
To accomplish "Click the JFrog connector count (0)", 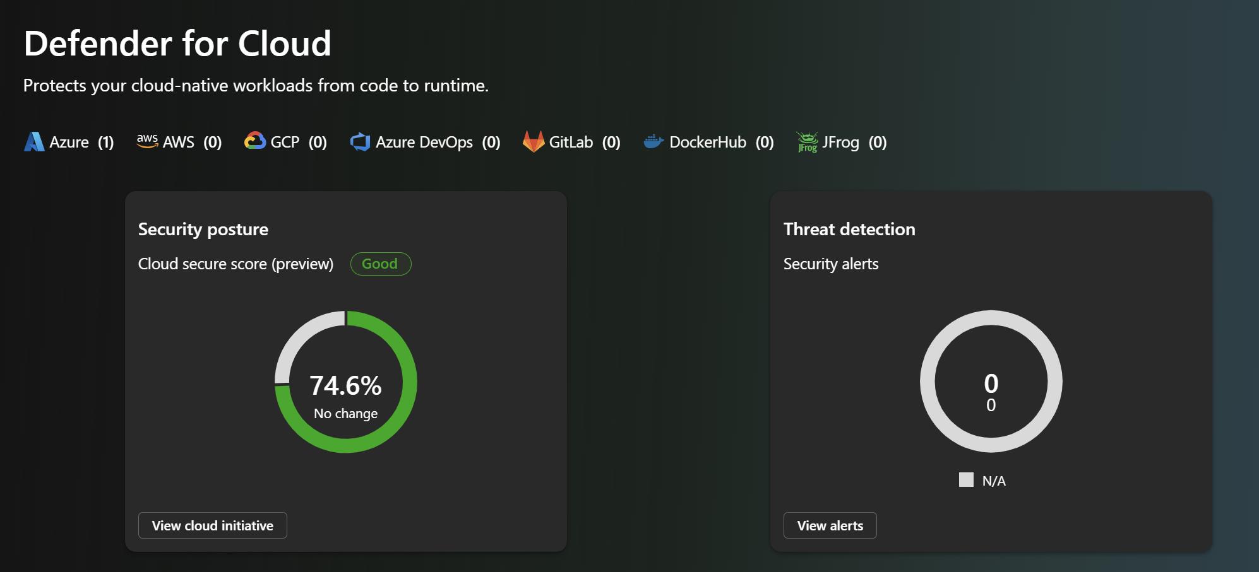I will (x=878, y=142).
